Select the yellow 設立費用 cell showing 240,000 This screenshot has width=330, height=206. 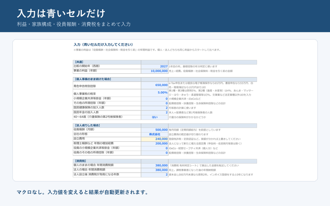(x=155, y=139)
